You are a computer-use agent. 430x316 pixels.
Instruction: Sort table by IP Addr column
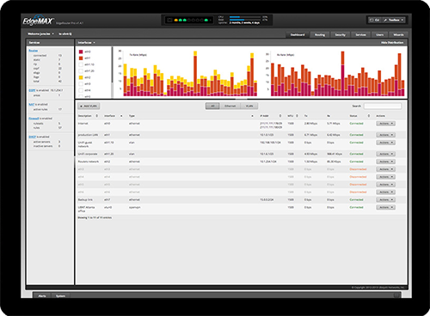280,116
